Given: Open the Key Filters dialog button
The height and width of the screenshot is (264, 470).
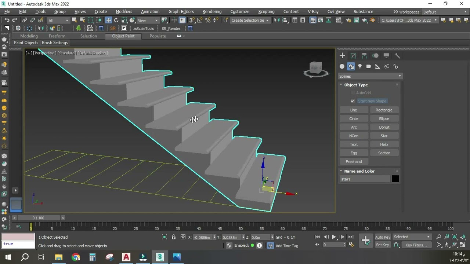Looking at the screenshot, I should tap(416, 245).
